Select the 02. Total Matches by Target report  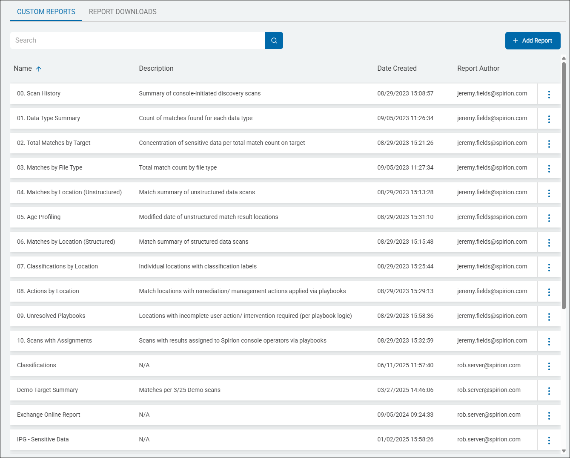(54, 143)
